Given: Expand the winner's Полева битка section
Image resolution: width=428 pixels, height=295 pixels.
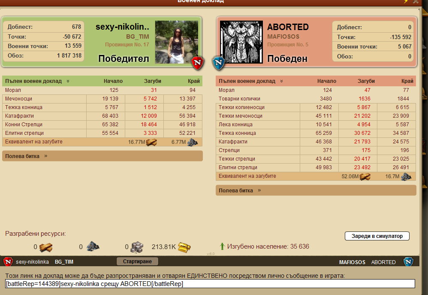Looking at the screenshot, I should click(46, 156).
